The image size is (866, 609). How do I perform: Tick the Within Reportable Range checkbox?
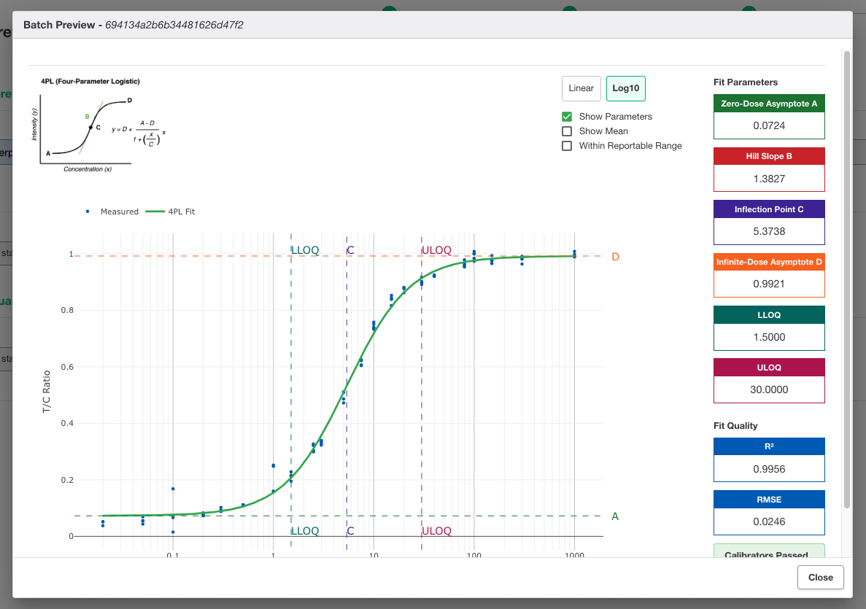567,146
